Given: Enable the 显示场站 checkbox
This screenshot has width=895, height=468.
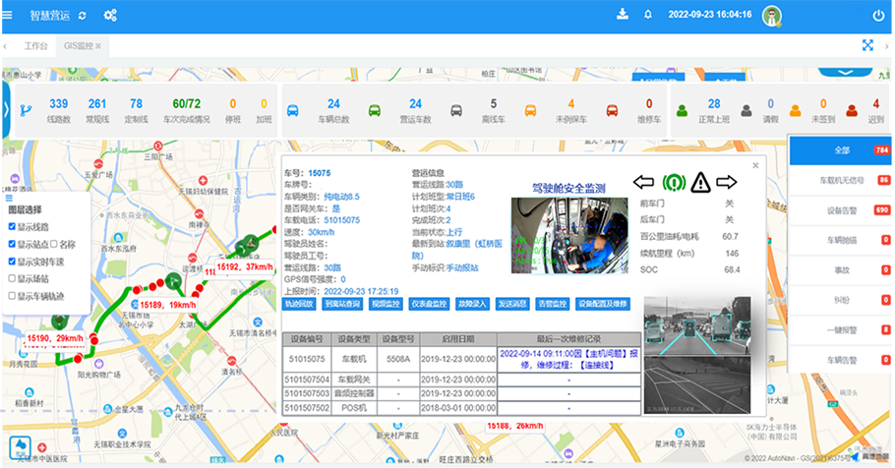Looking at the screenshot, I should [x=12, y=278].
